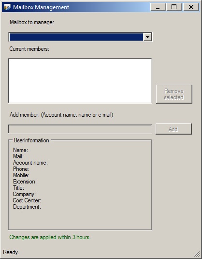The height and width of the screenshot is (259, 202).
Task: Maximize the Mailbox Management window
Action: click(x=174, y=7)
